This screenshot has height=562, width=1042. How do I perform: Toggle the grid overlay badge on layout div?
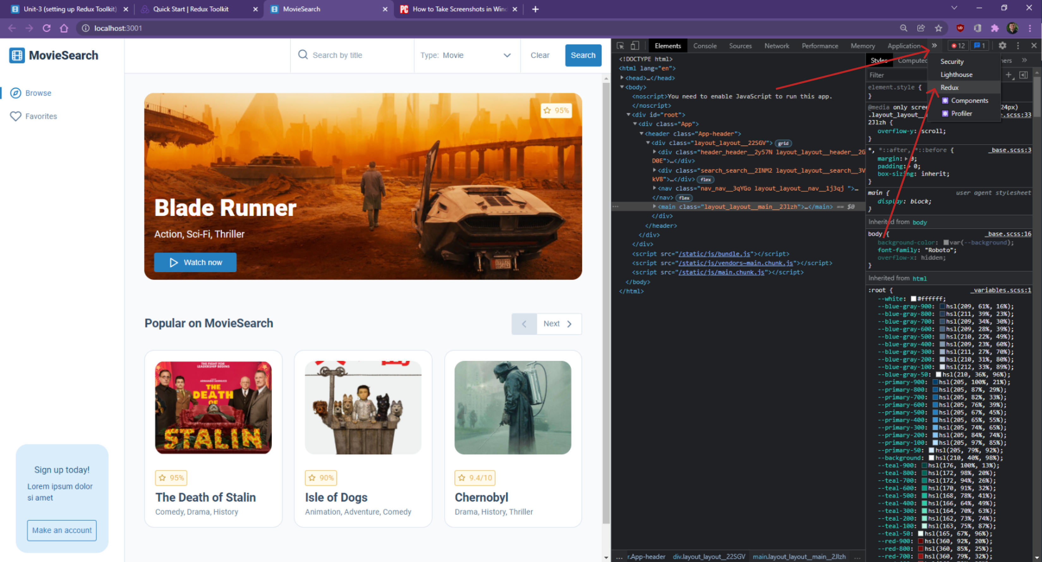[783, 143]
